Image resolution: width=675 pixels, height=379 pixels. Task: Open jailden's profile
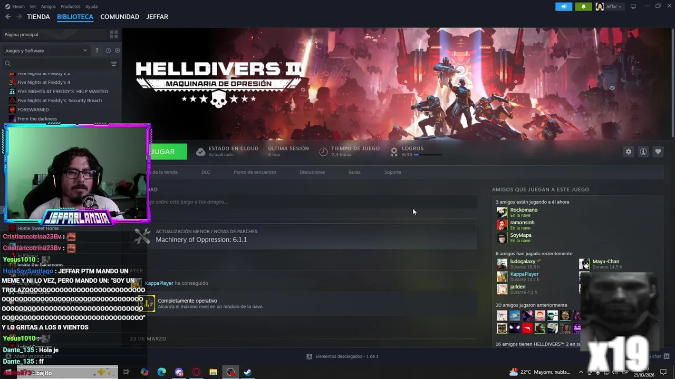coord(518,287)
